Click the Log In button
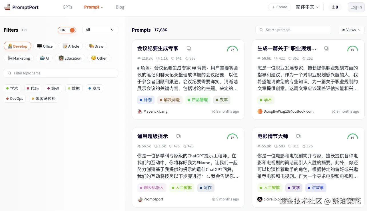Screen dimensions: 367x211 point(356,7)
